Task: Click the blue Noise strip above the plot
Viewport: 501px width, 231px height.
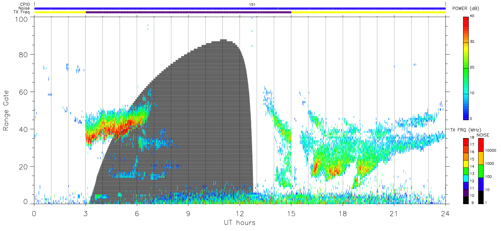Action: point(240,8)
